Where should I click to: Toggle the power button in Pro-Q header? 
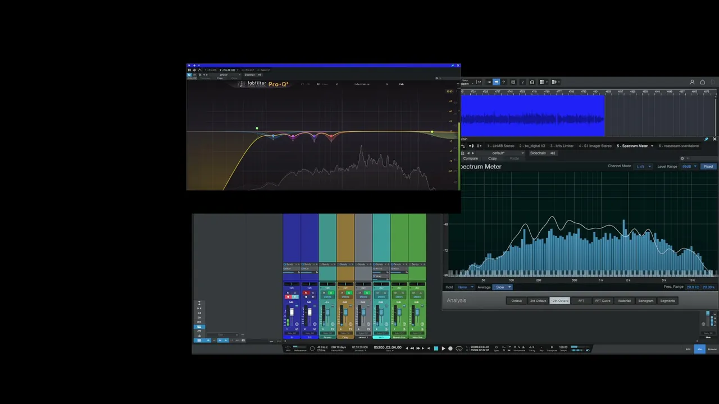click(x=189, y=75)
